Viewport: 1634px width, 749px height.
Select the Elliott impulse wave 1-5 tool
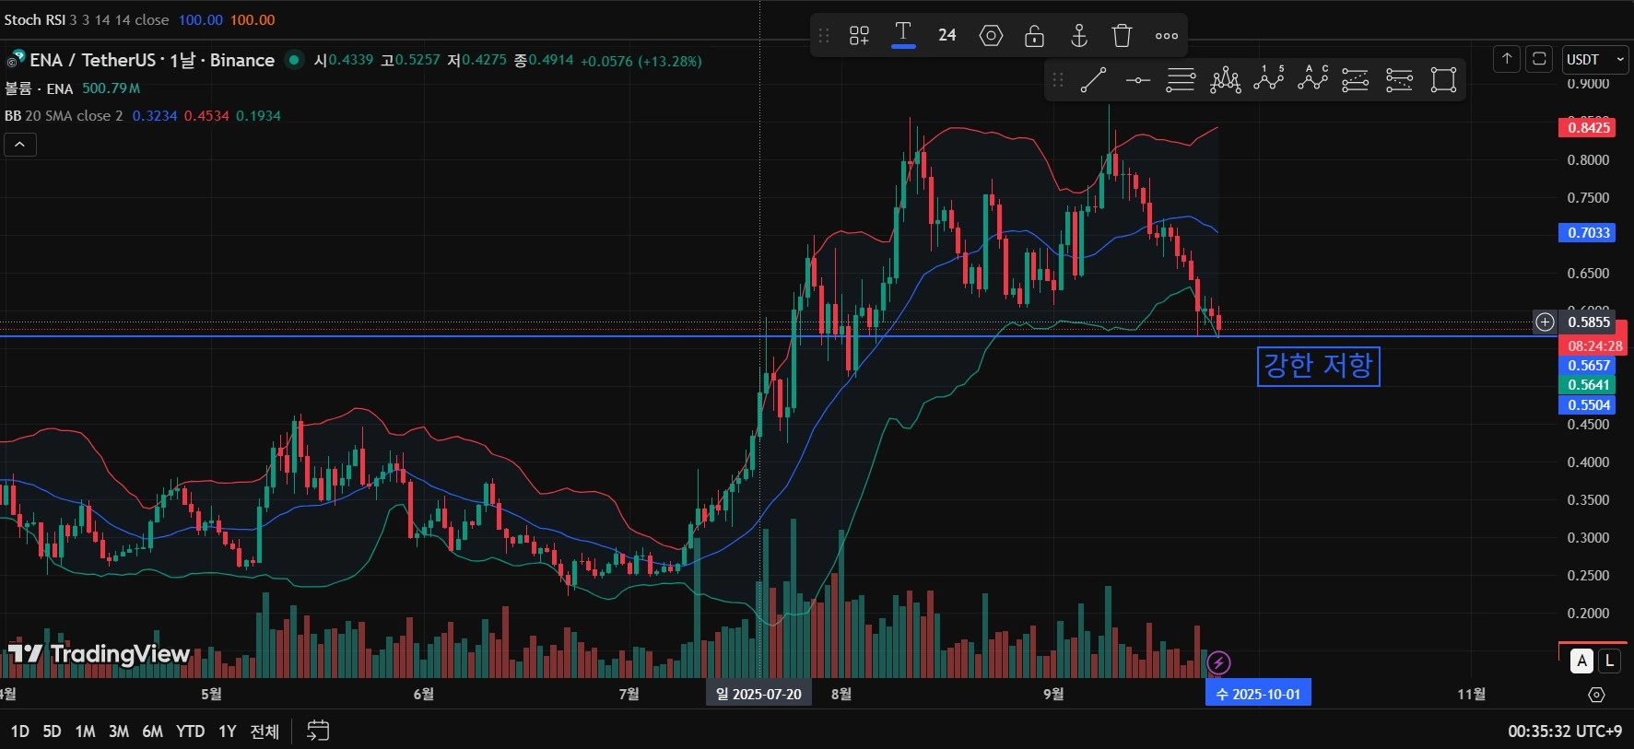pos(1269,77)
